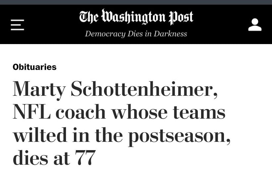Click the Obituaries section link

34,67
